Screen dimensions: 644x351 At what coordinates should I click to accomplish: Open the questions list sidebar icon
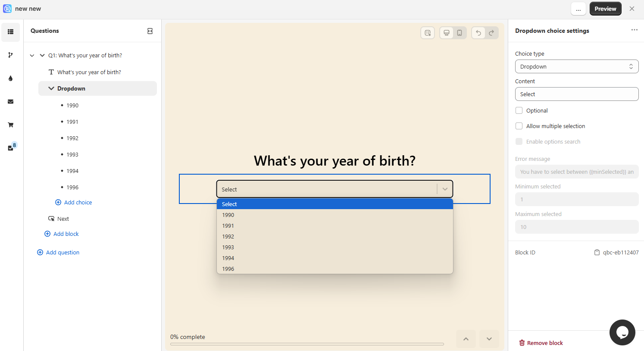11,32
